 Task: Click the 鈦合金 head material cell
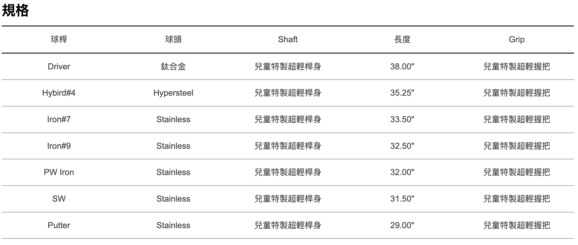173,67
